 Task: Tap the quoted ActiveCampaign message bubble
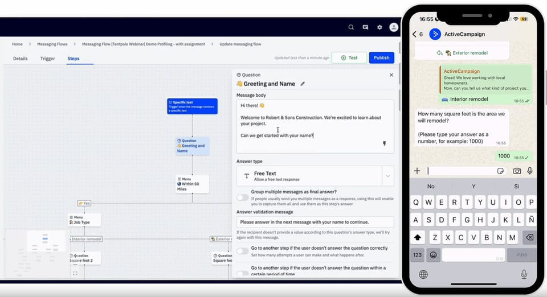[486, 80]
